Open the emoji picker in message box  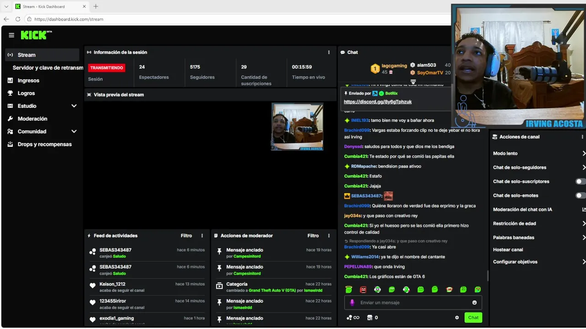pos(474,302)
